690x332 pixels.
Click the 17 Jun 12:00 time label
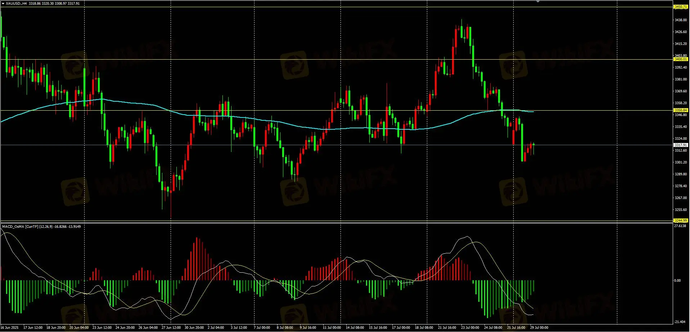[33, 328]
